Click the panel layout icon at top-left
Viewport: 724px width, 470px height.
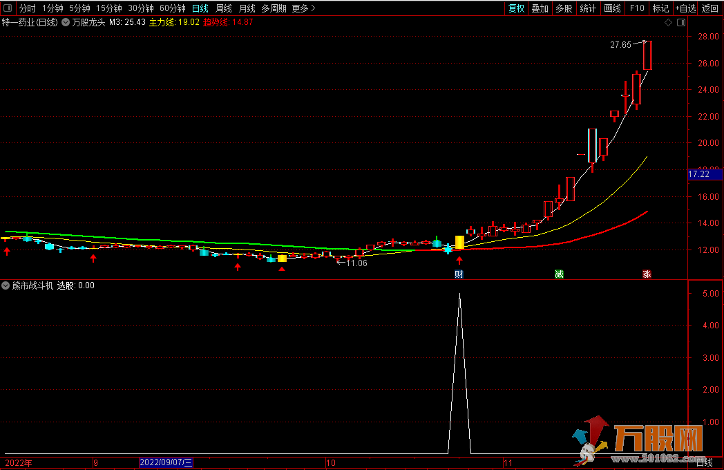pyautogui.click(x=8, y=8)
